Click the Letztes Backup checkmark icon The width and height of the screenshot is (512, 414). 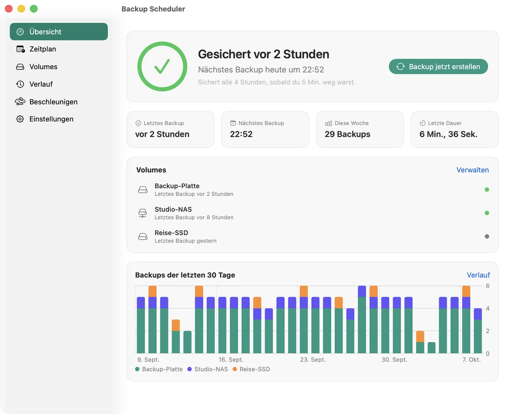pos(138,123)
